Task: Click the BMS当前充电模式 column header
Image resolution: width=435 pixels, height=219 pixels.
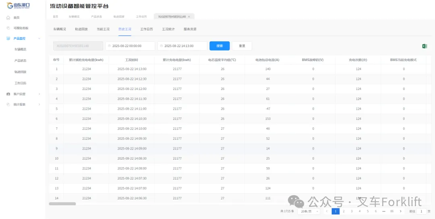Action: (403, 60)
